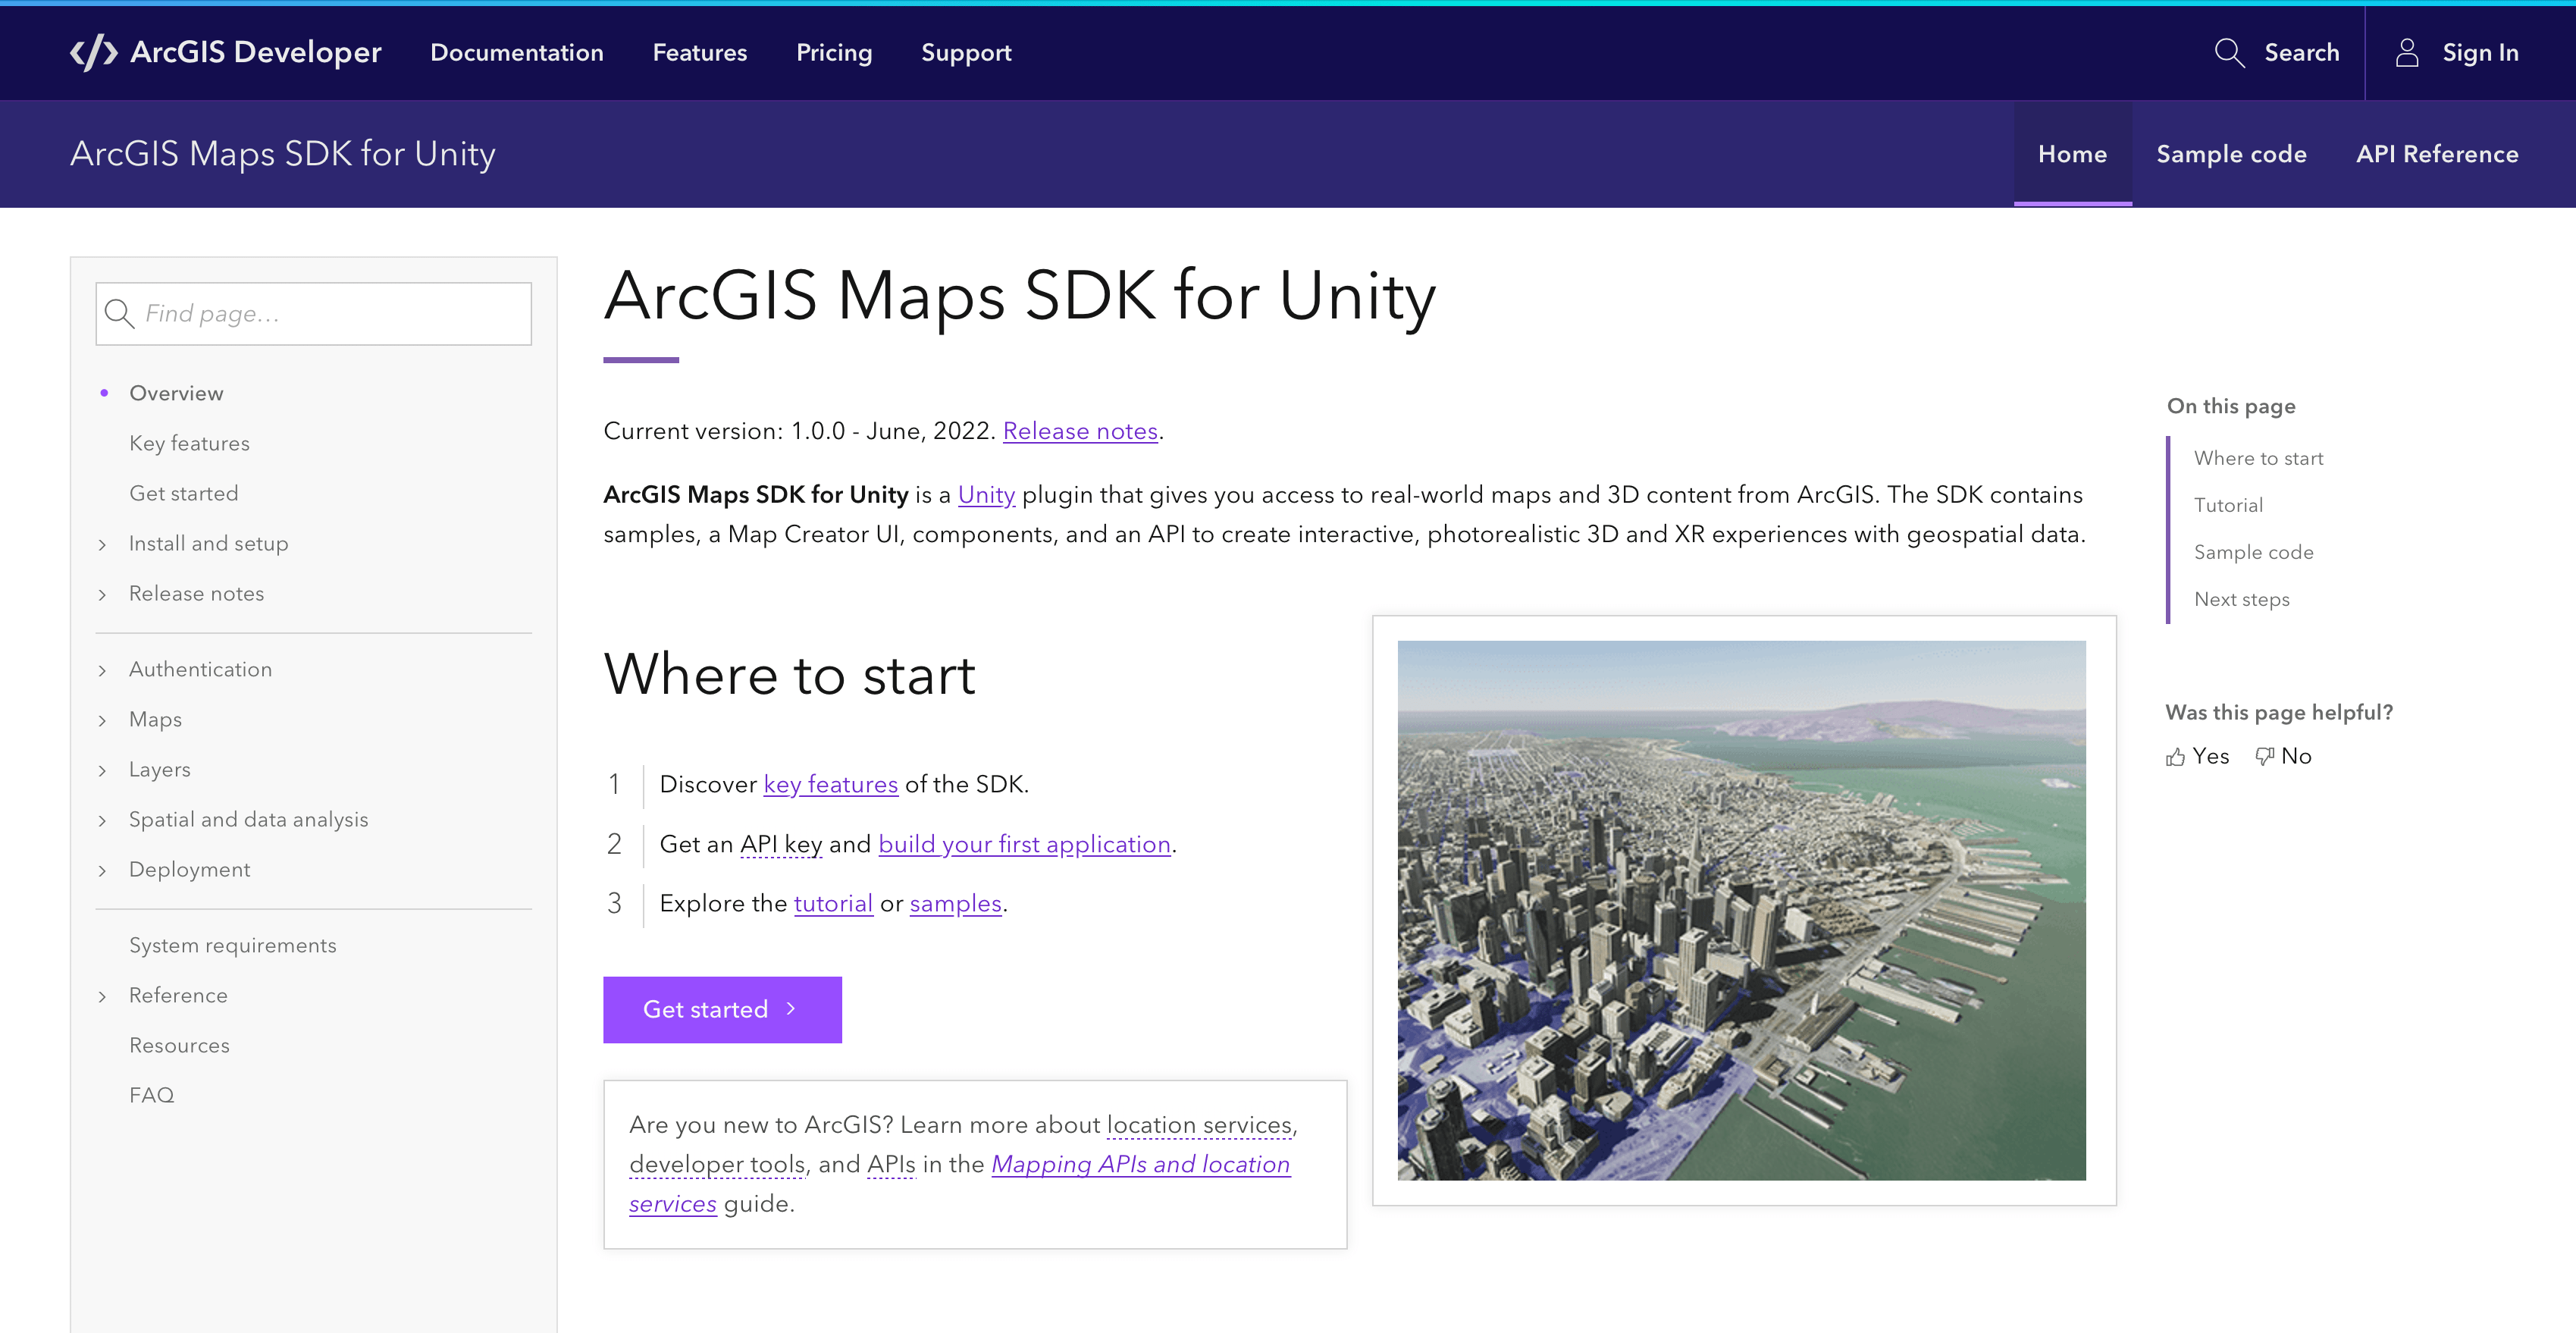Image resolution: width=2576 pixels, height=1333 pixels.
Task: Click the ArcGIS Developer code-bracket logo icon
Action: coord(94,52)
